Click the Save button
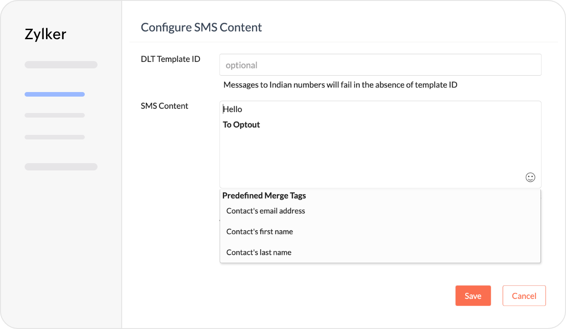The width and height of the screenshot is (566, 329). tap(473, 296)
